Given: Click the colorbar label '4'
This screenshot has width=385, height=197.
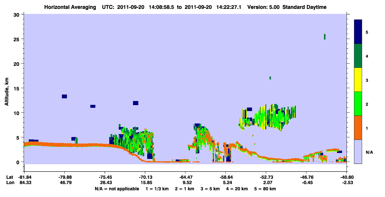Looking at the screenshot, I should point(367,56).
